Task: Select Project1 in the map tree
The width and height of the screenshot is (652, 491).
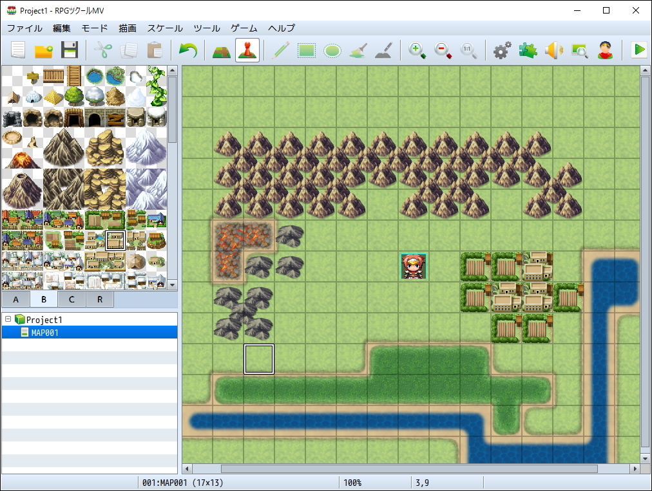Action: coord(44,320)
